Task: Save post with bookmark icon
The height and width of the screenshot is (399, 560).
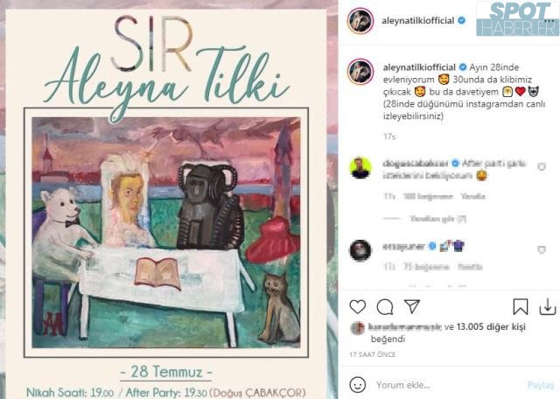Action: [520, 307]
